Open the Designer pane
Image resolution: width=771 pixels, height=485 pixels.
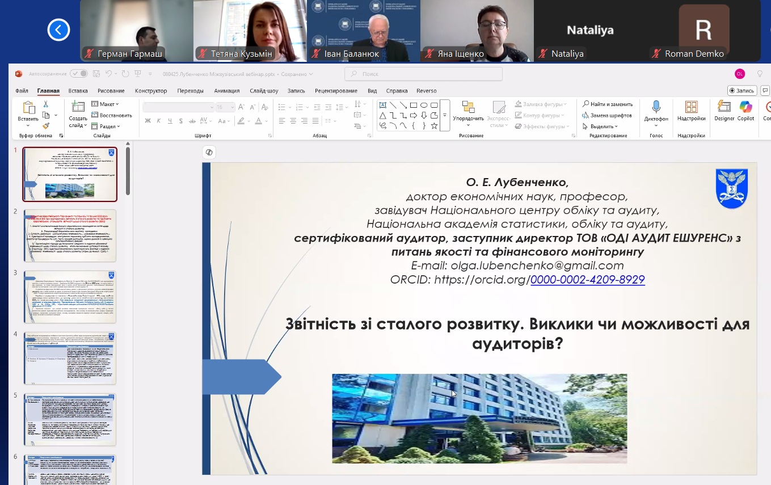(x=724, y=110)
